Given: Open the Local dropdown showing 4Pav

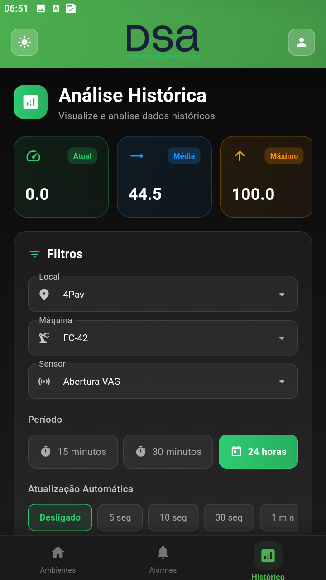Looking at the screenshot, I should (163, 295).
